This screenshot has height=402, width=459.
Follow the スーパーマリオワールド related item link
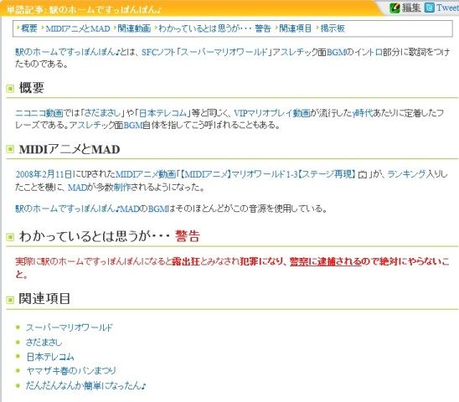coord(69,327)
